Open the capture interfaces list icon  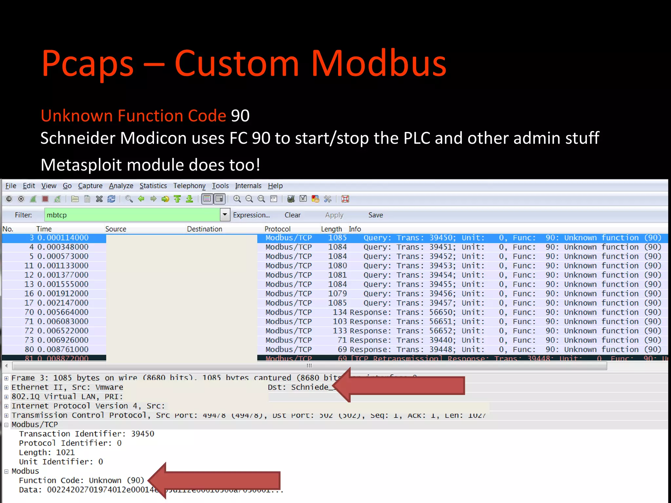tap(9, 199)
